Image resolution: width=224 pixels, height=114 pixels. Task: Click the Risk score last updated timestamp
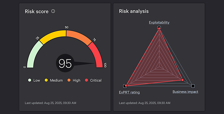point(50,103)
